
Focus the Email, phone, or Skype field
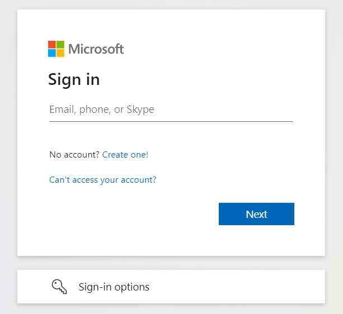click(x=171, y=110)
